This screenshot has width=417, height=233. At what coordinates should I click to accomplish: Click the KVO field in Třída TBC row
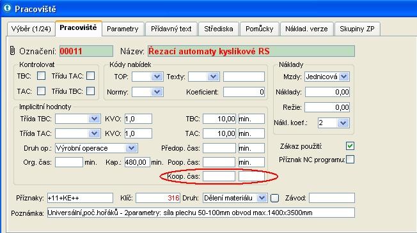pyautogui.click(x=138, y=119)
